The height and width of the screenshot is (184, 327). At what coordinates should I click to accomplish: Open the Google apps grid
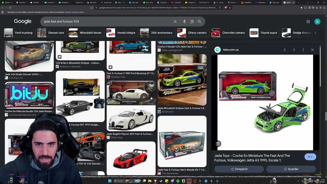point(308,21)
